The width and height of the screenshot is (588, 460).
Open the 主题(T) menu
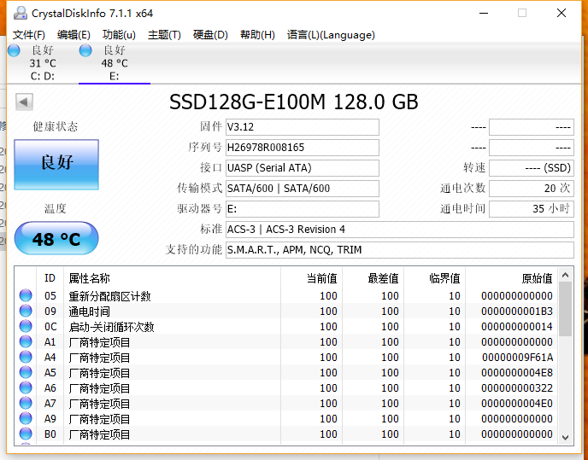pyautogui.click(x=164, y=35)
